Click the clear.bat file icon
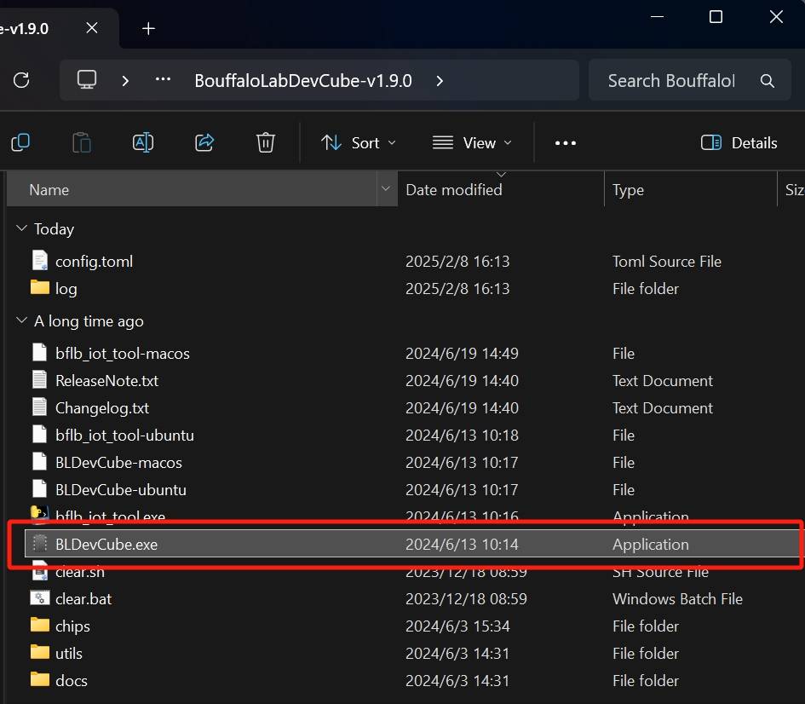805x704 pixels. [x=40, y=597]
